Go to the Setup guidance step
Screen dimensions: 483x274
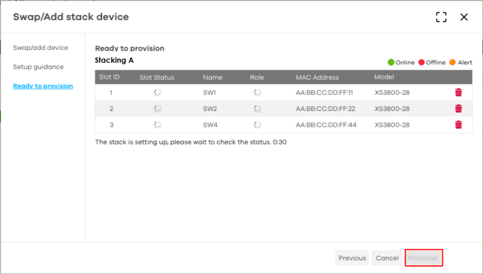click(x=38, y=67)
